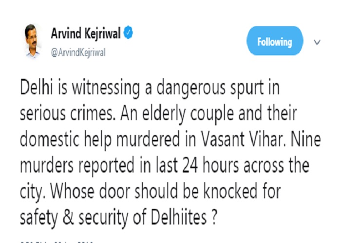
Task: Click the word "security" in the final line
Action: click(103, 219)
